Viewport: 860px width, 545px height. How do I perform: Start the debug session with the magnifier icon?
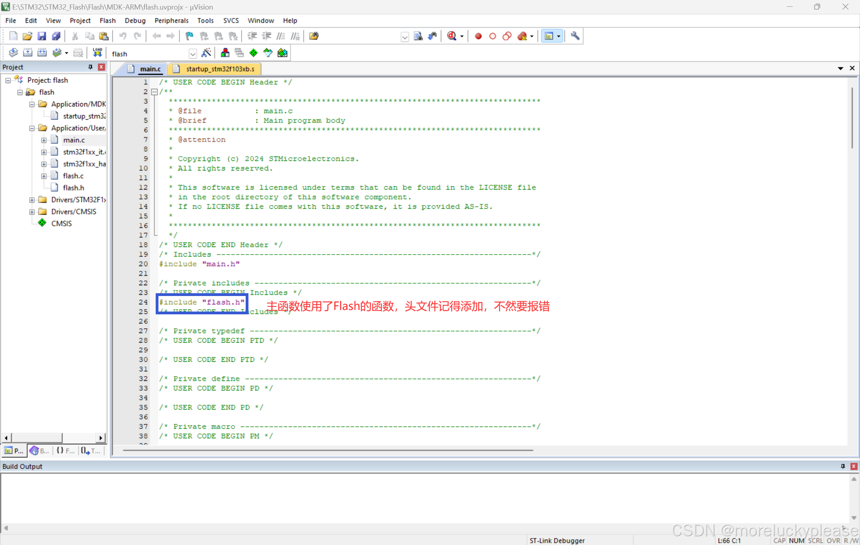tap(451, 36)
